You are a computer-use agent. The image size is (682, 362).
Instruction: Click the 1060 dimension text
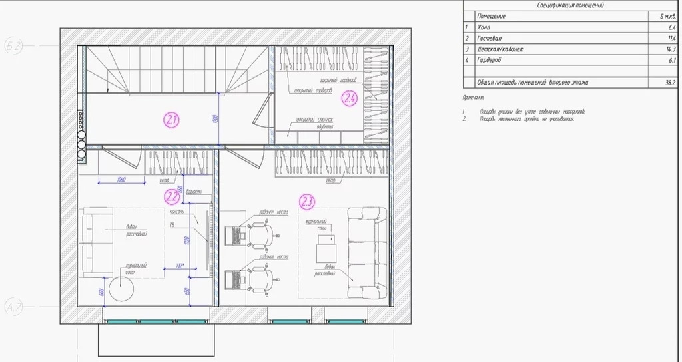[121, 179]
